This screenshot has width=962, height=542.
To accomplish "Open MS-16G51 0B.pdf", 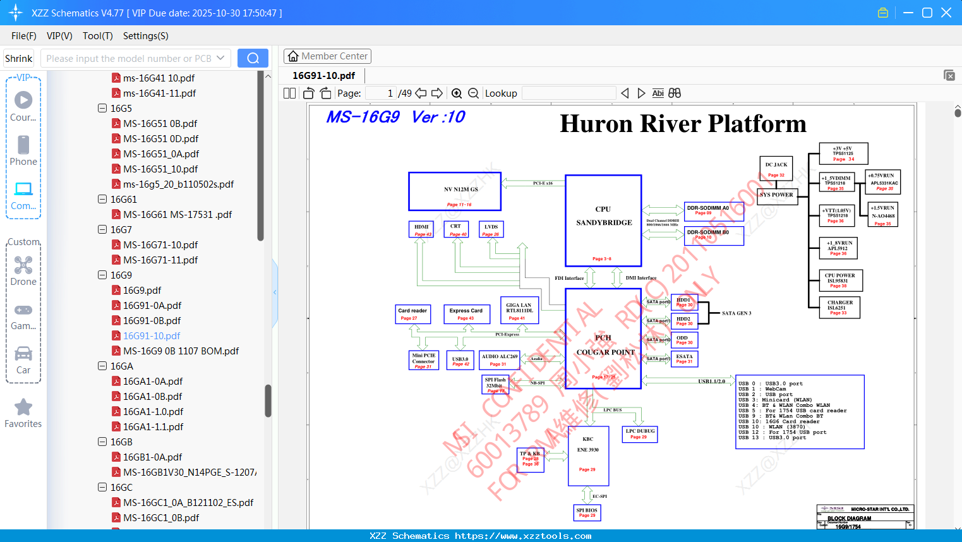I will 160,123.
